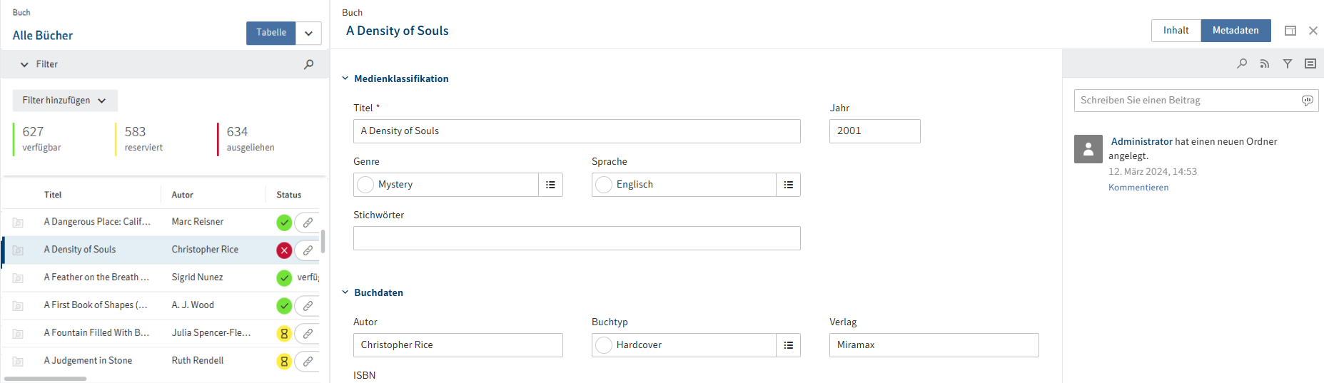Click the RSS subscribe icon in feed
Screen dimensions: 1324x383
pyautogui.click(x=1265, y=63)
